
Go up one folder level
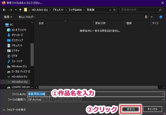(x=20, y=10)
